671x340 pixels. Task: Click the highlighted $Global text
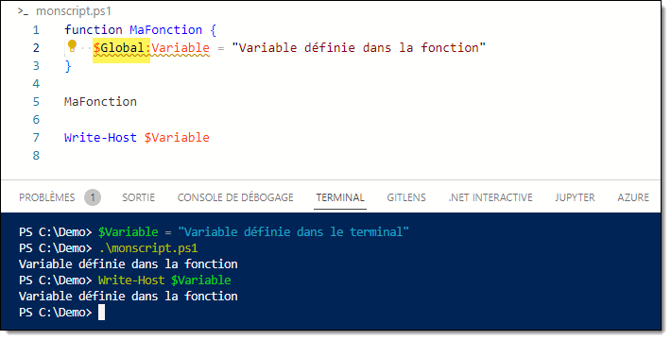point(119,47)
